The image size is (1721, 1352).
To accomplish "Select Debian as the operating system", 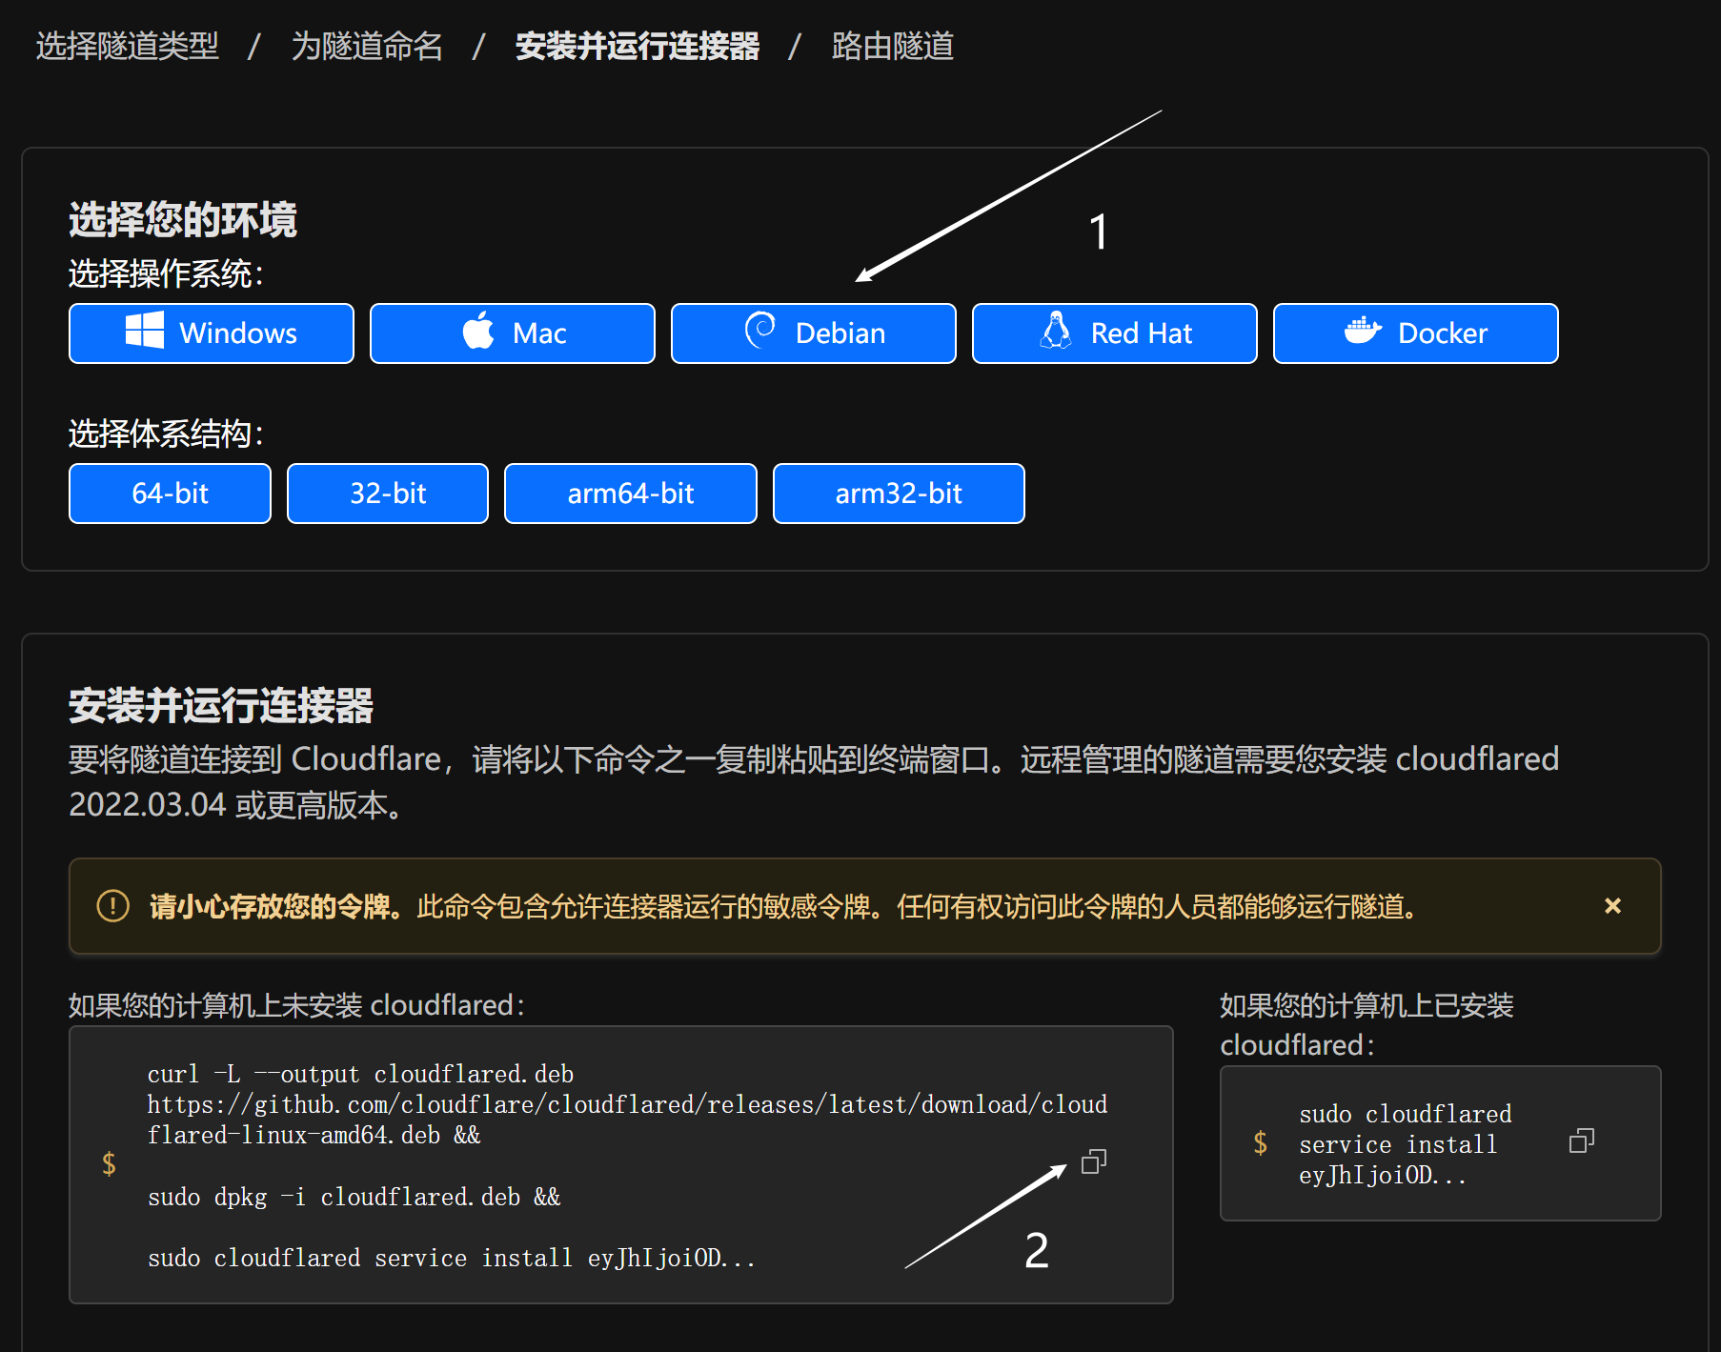I will point(814,333).
